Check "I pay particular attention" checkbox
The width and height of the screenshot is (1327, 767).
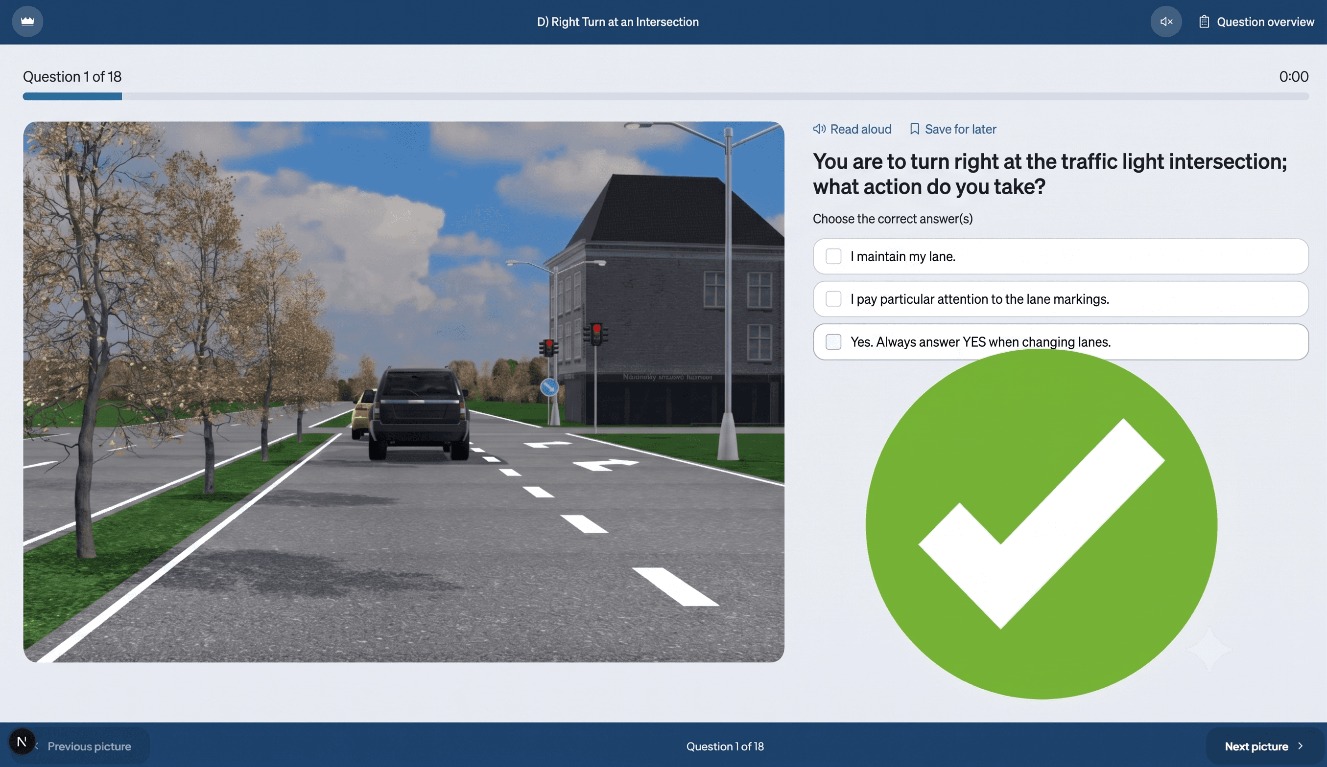point(833,299)
